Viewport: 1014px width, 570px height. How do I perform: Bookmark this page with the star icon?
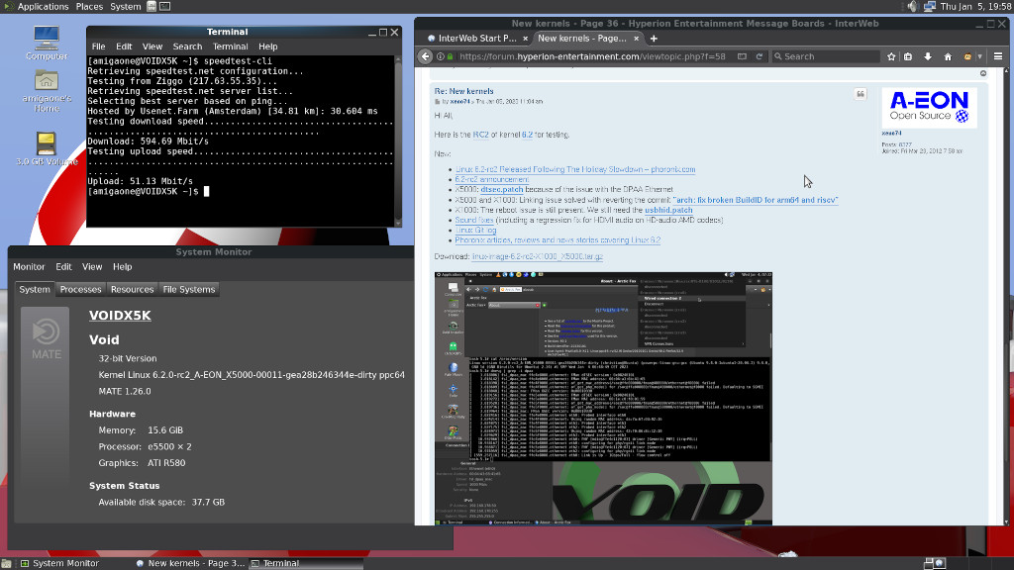[x=891, y=56]
